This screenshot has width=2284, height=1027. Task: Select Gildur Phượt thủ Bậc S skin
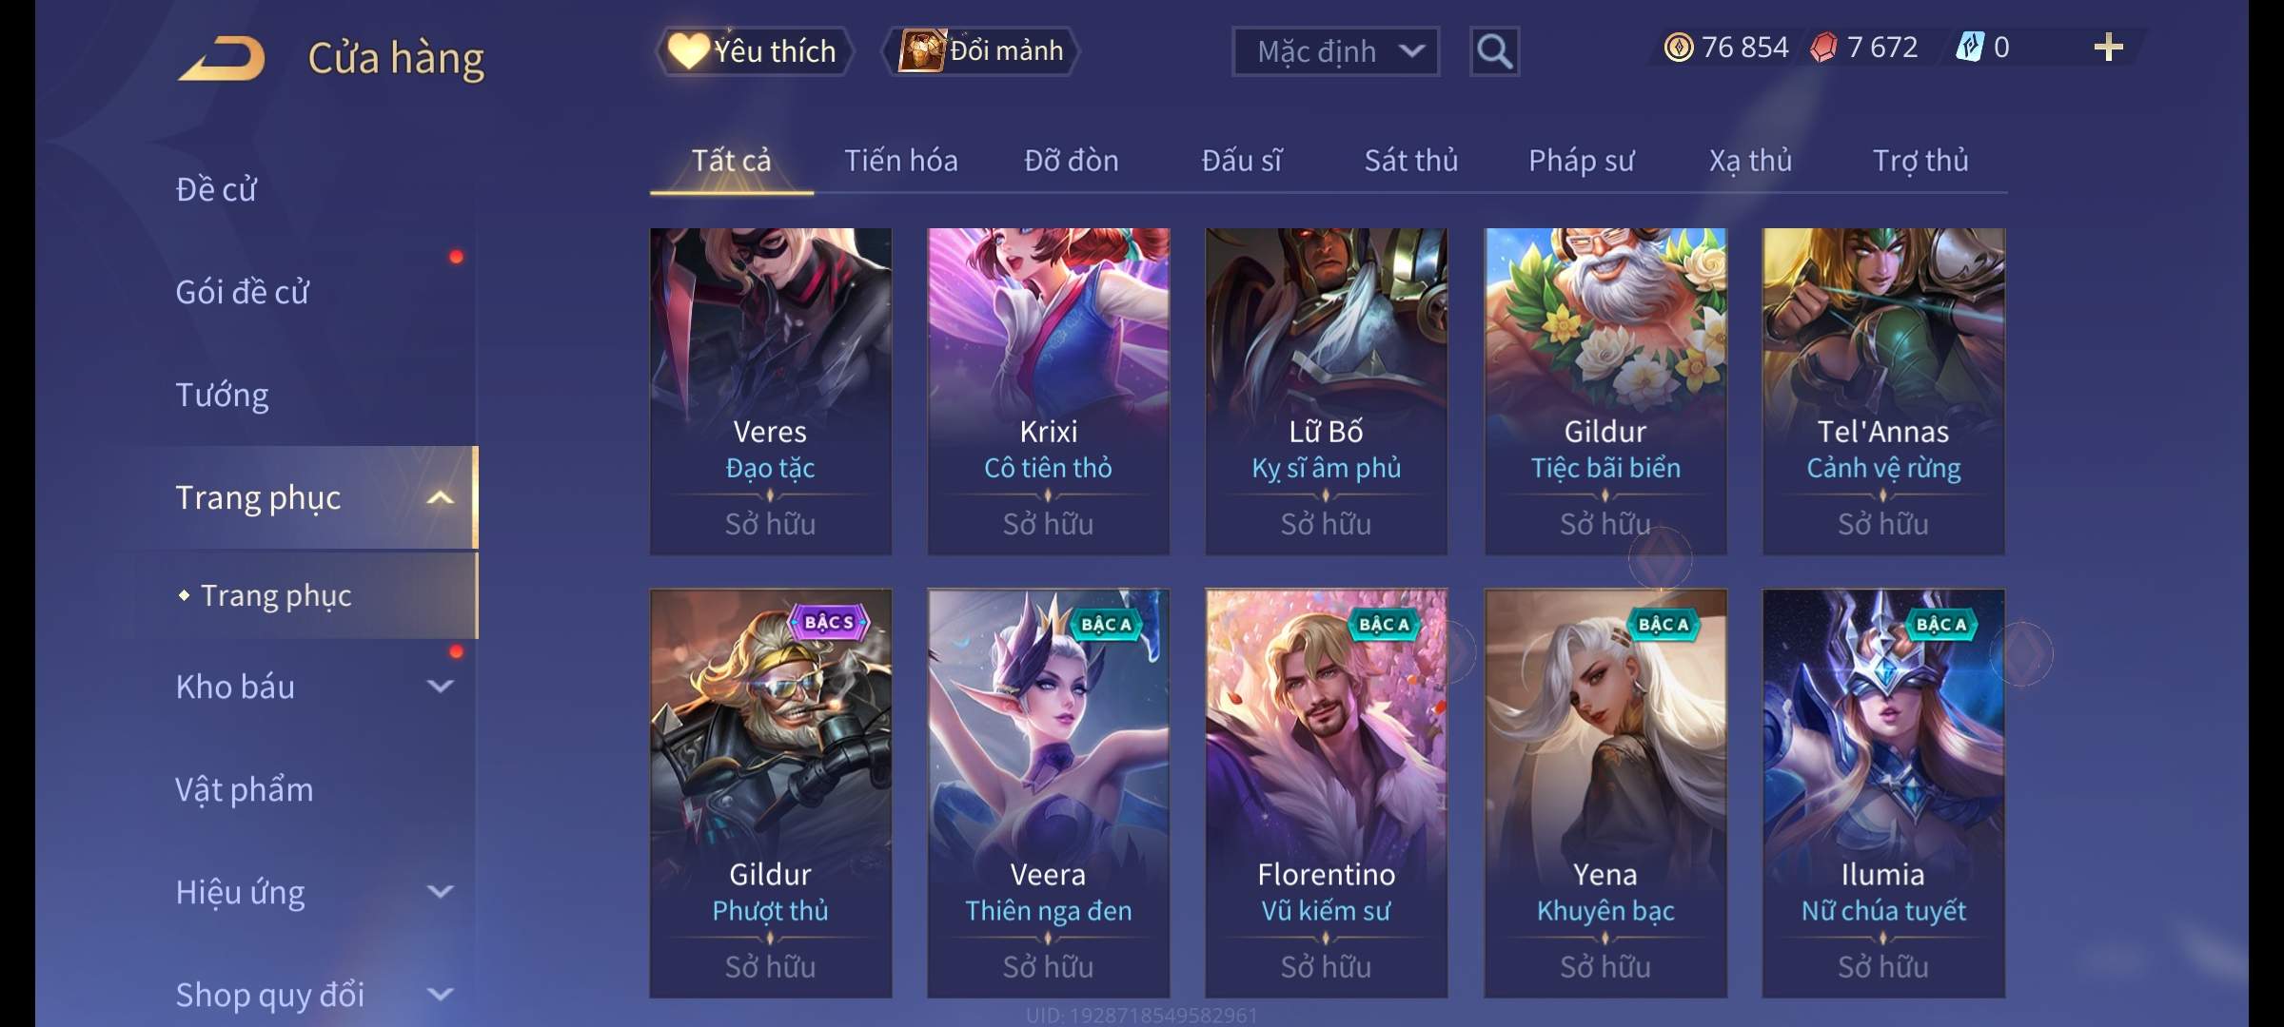[770, 793]
